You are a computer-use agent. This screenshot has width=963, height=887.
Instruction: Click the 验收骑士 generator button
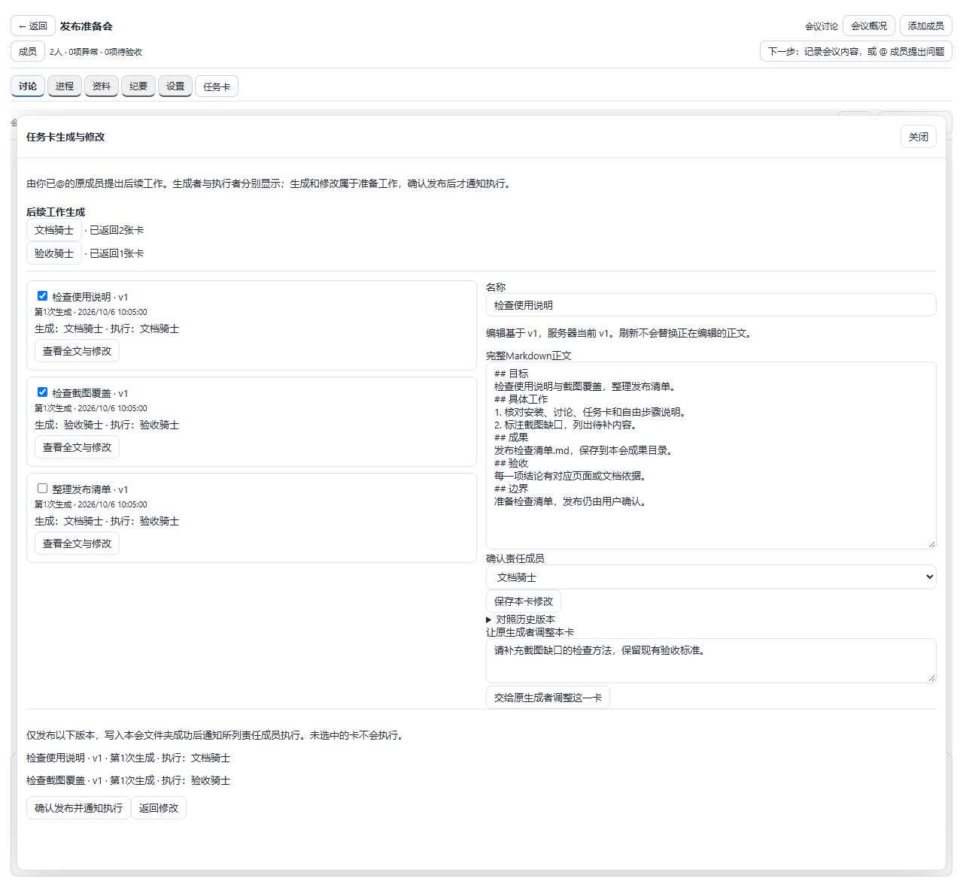[x=54, y=253]
